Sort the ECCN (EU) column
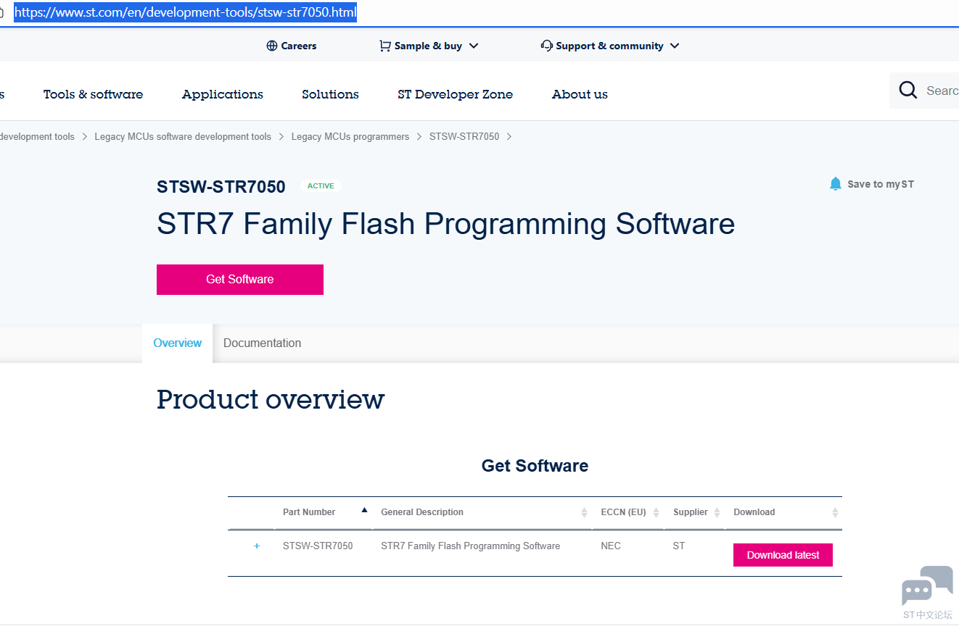This screenshot has height=626, width=959. click(x=656, y=512)
